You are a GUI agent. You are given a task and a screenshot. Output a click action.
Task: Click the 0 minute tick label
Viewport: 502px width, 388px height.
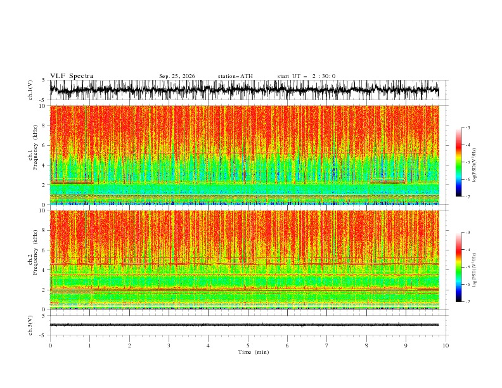50,346
